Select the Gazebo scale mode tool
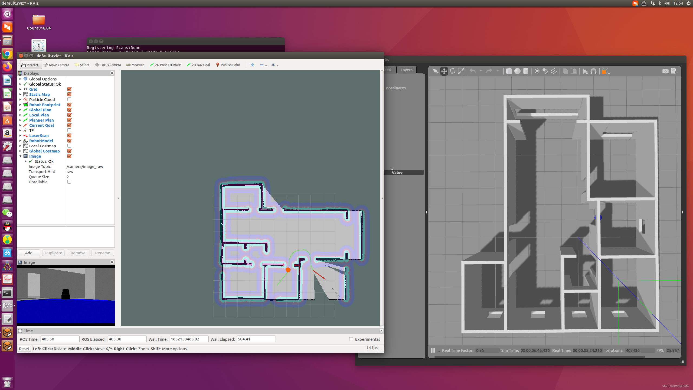Viewport: 693px width, 390px height. coord(461,71)
